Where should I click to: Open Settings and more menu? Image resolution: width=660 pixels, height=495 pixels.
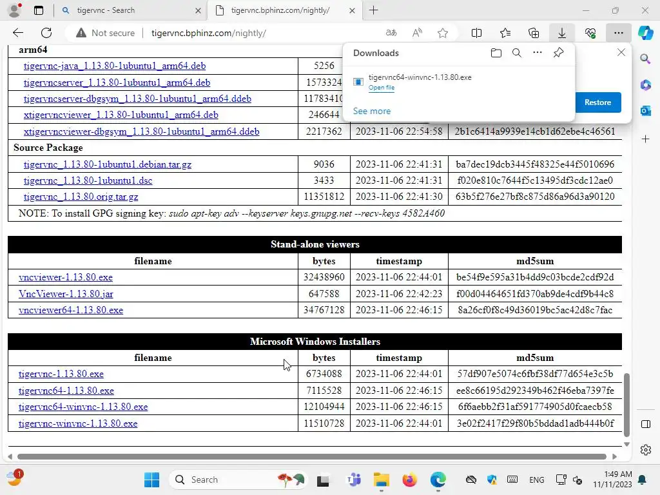click(x=618, y=33)
